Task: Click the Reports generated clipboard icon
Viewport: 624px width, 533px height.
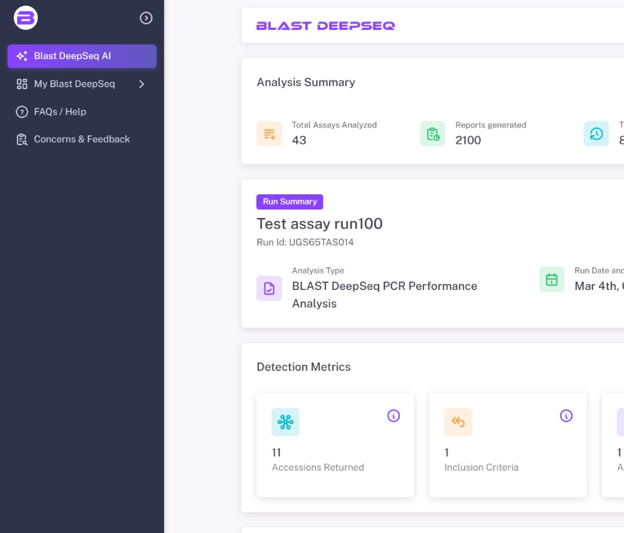Action: point(433,133)
